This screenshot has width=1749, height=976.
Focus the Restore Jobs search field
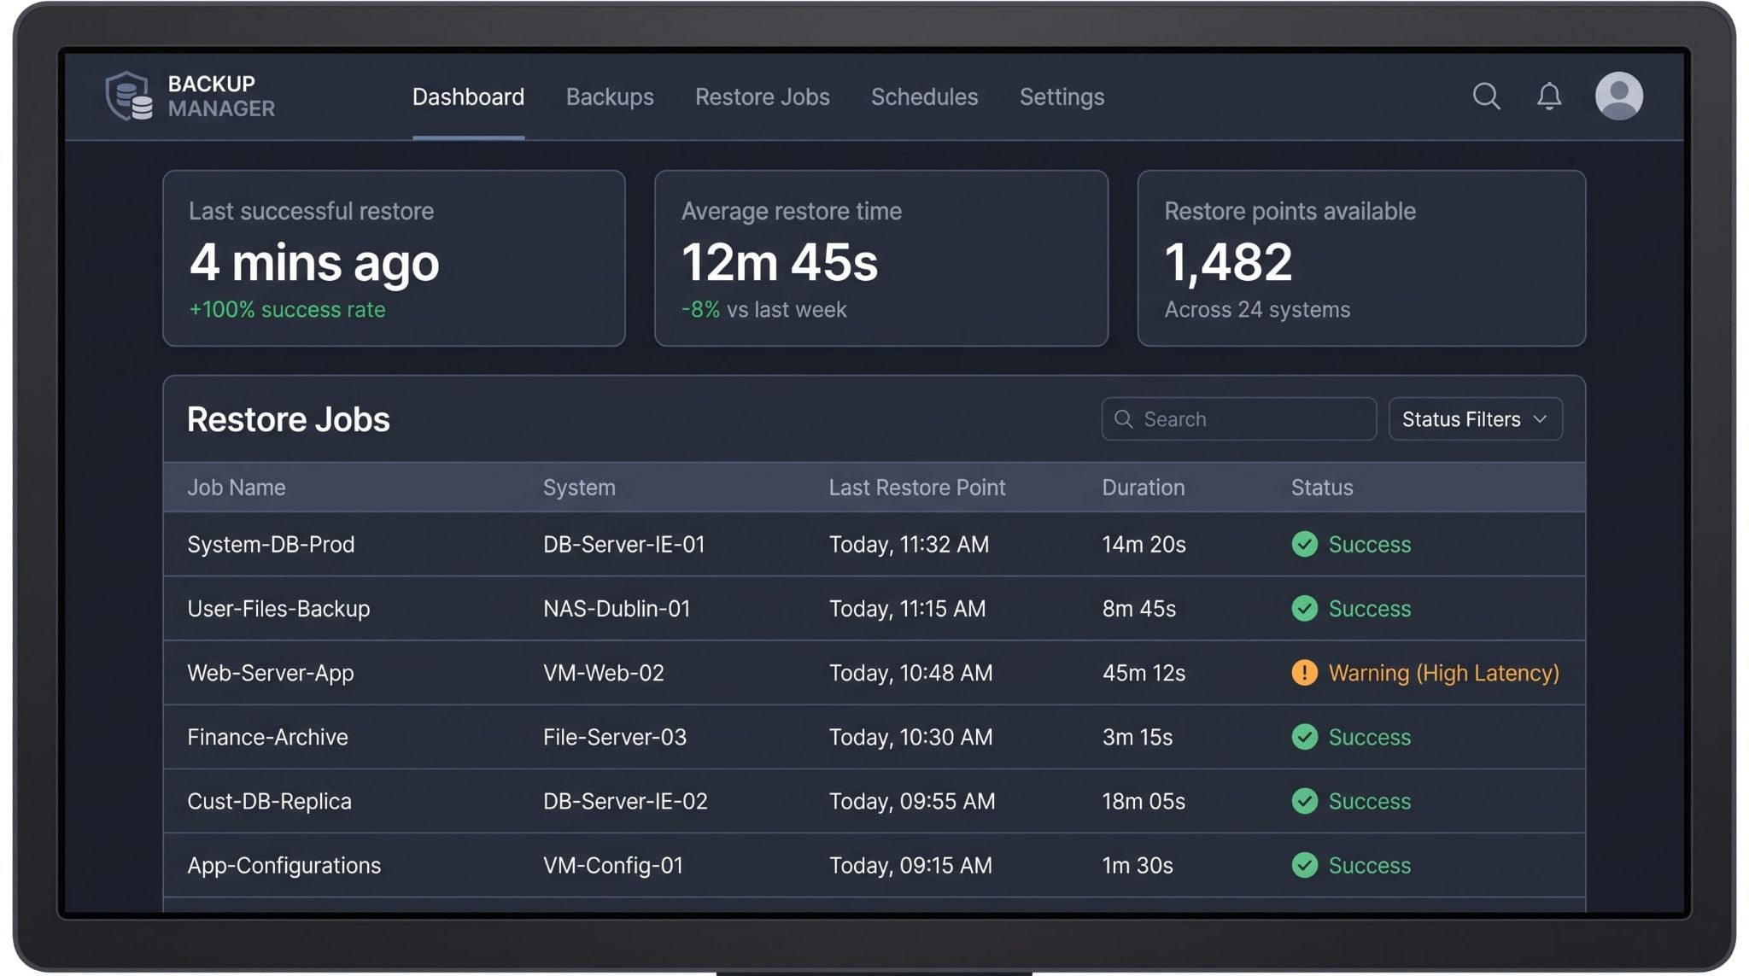1238,419
